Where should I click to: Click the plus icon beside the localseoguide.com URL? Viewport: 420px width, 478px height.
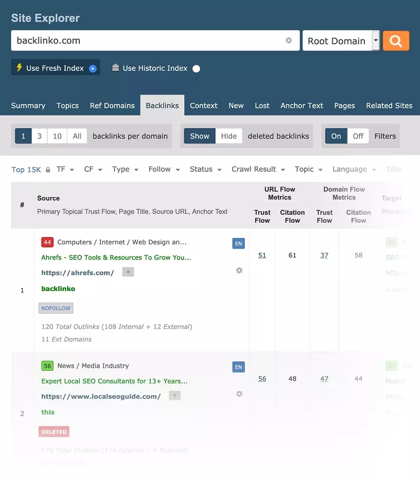tap(175, 396)
